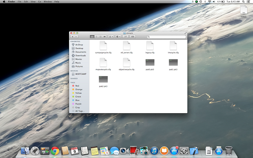Open Desktop in the sidebar
Image resolution: width=253 pixels, height=158 pixels.
(79, 48)
